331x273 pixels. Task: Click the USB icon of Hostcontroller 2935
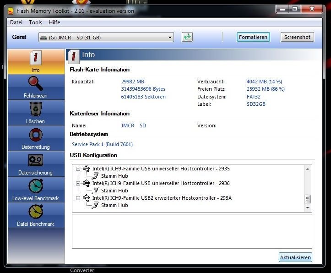pos(87,169)
